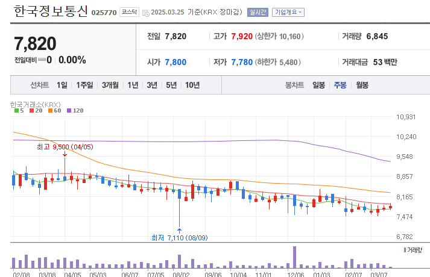Select the 3개월 line chart tab
Screen dimensions: 430x277
pyautogui.click(x=110, y=85)
